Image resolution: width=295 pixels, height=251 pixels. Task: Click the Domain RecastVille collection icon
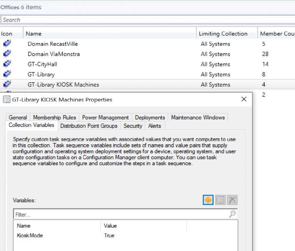(x=7, y=44)
